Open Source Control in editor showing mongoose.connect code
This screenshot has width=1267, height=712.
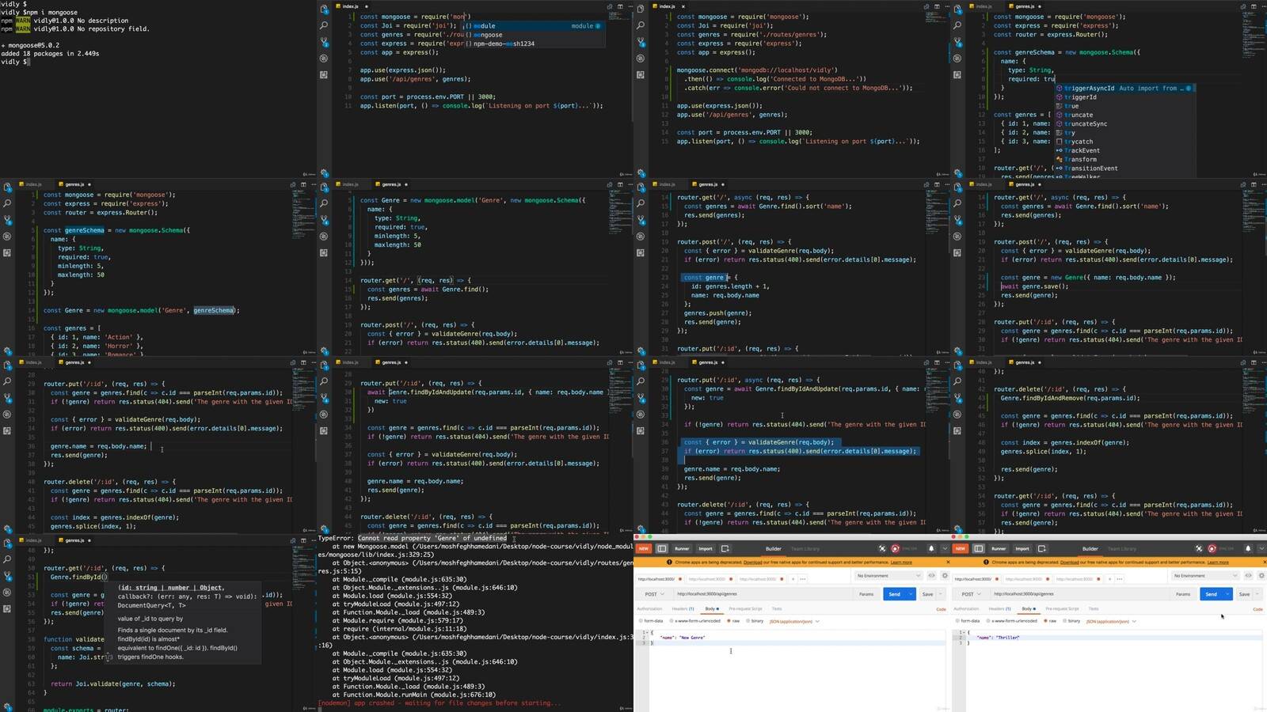click(641, 42)
